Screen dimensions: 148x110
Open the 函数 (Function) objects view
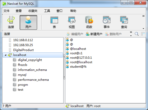click(x=89, y=22)
